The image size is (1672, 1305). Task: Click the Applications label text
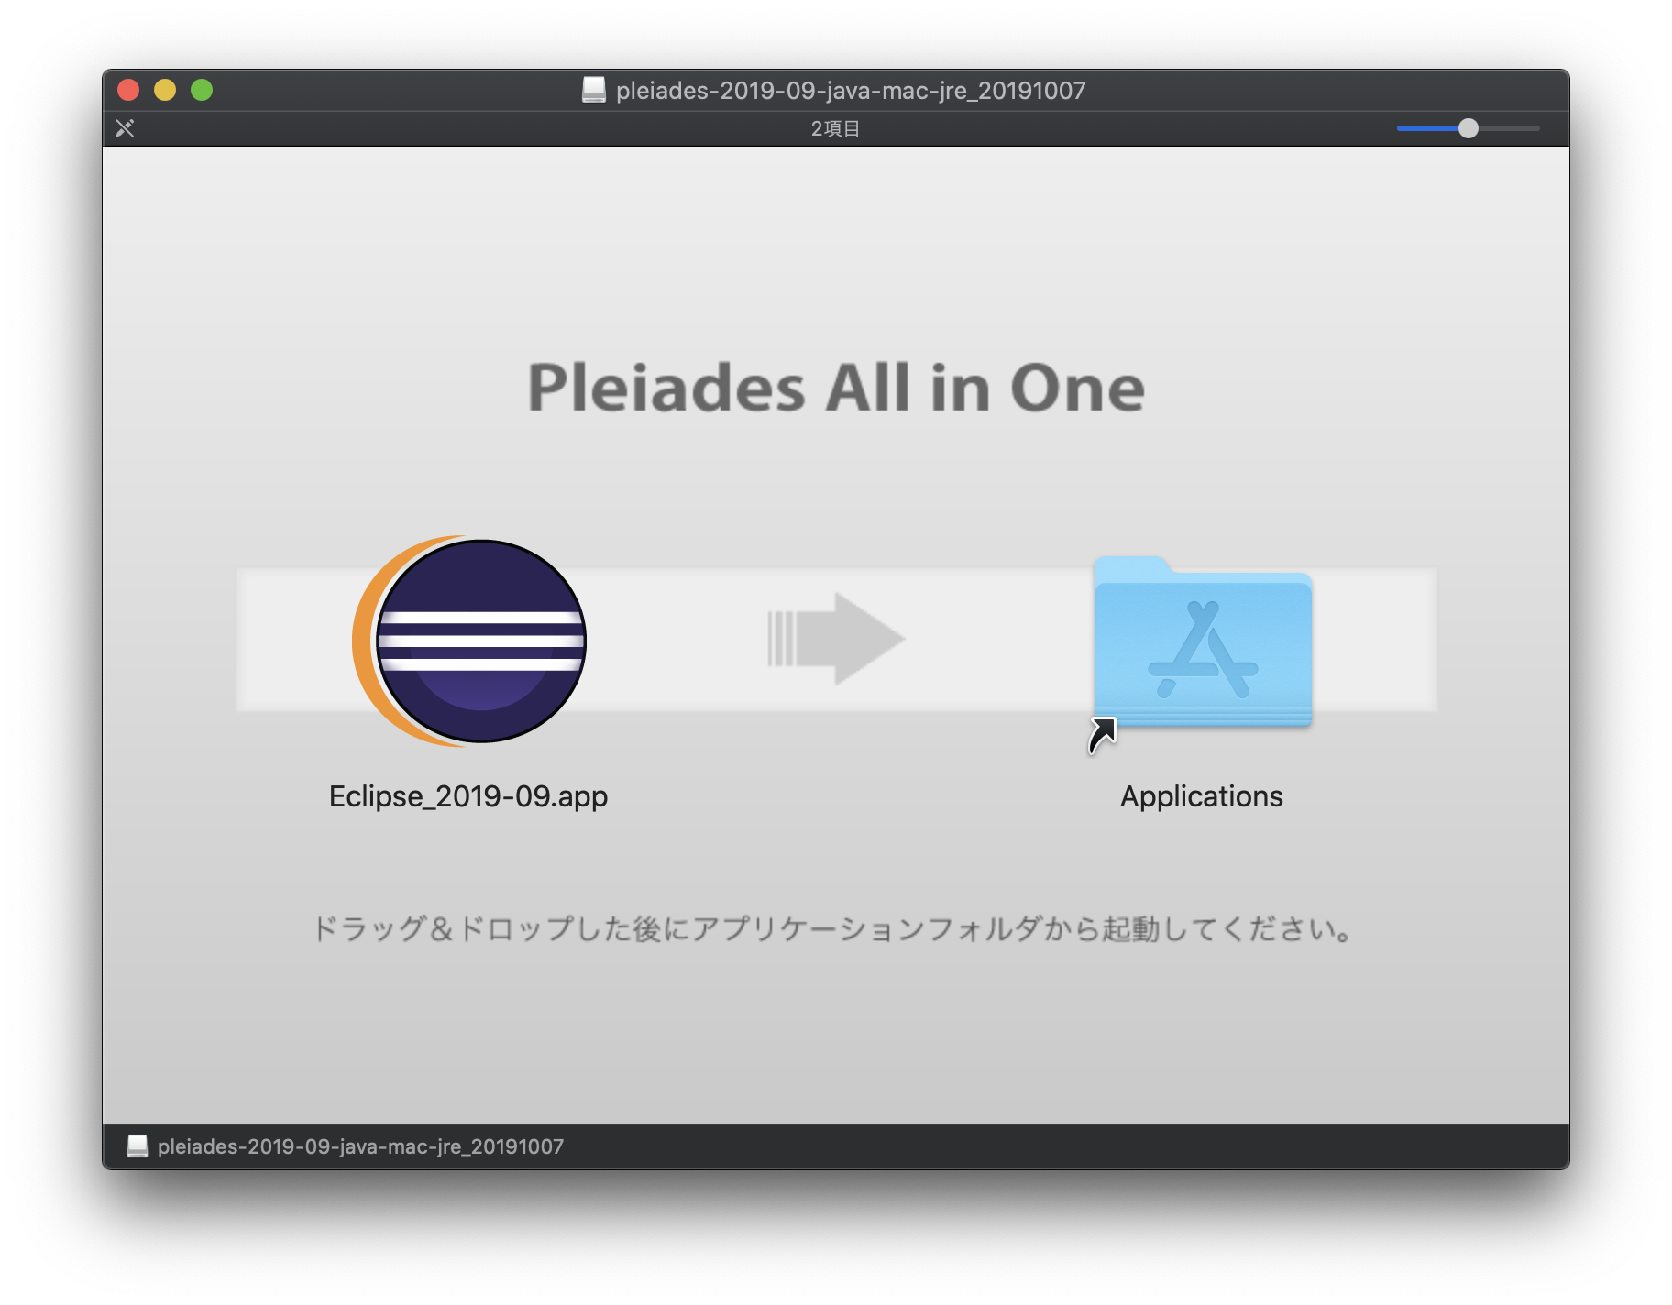tap(1202, 795)
